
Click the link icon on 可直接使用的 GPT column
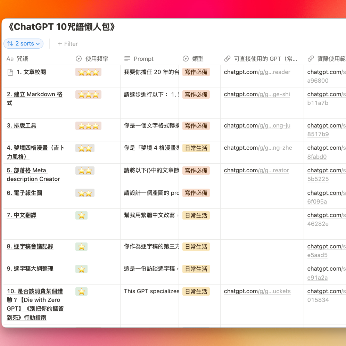[x=228, y=59]
